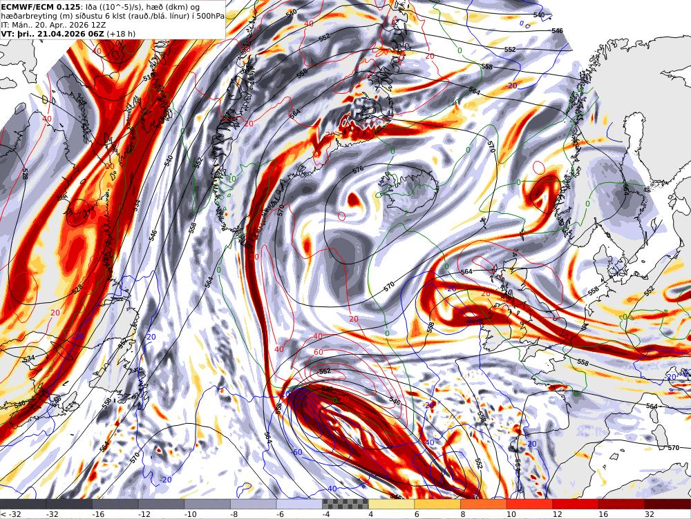
Task: Click the '-12' legend label
Action: (x=144, y=514)
